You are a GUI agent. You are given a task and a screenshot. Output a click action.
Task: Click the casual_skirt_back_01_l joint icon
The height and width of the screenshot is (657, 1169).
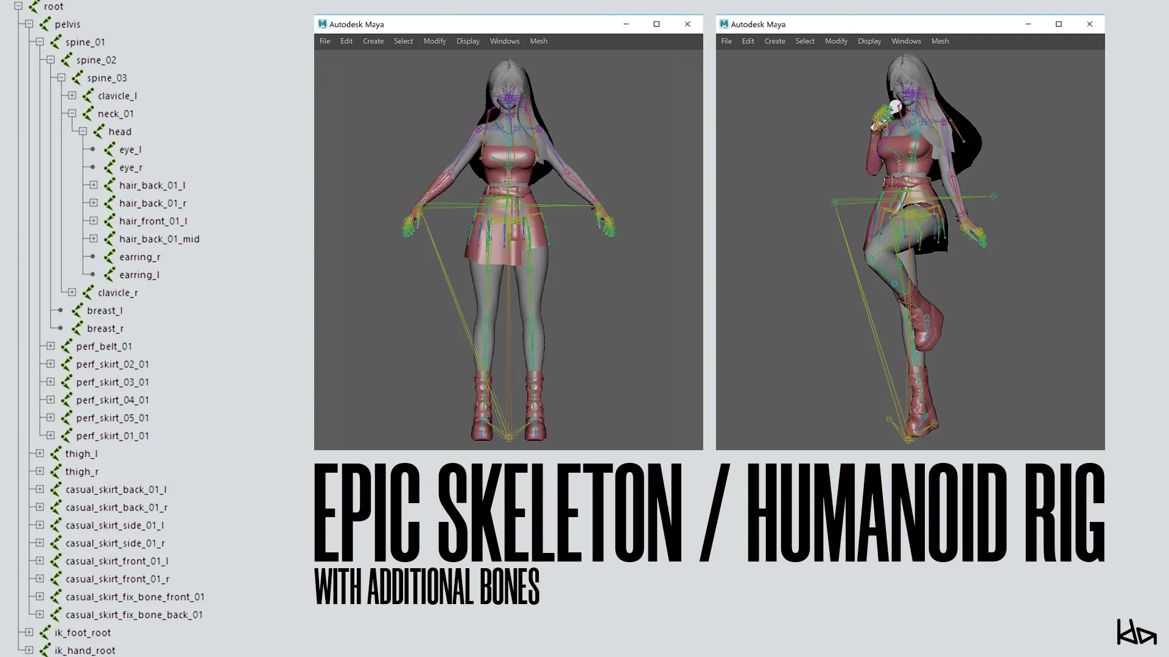55,489
